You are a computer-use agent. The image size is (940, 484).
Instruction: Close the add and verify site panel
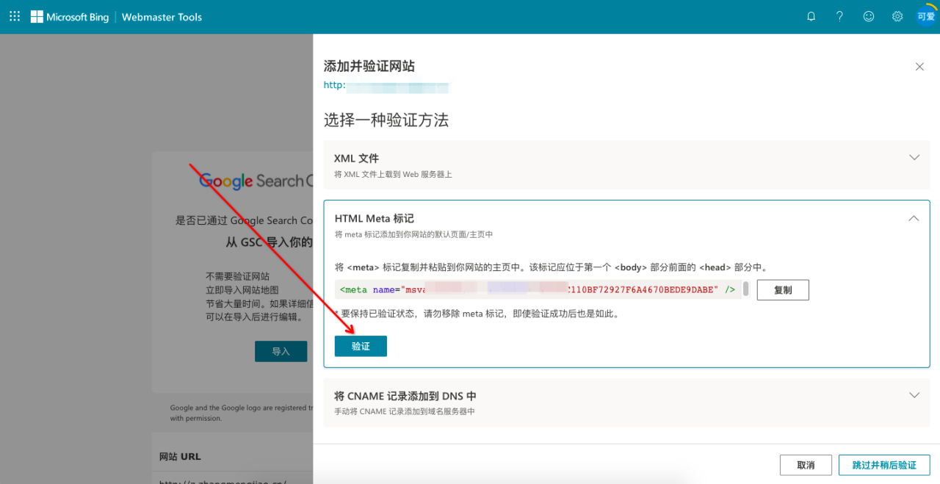(919, 67)
